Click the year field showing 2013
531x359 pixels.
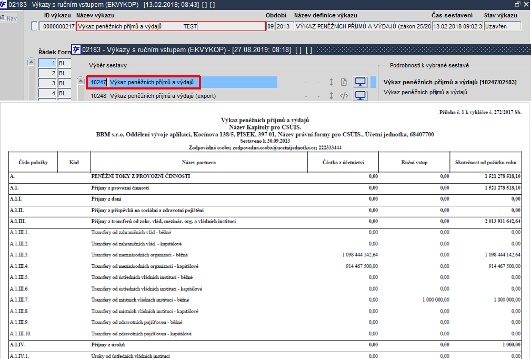click(x=285, y=26)
